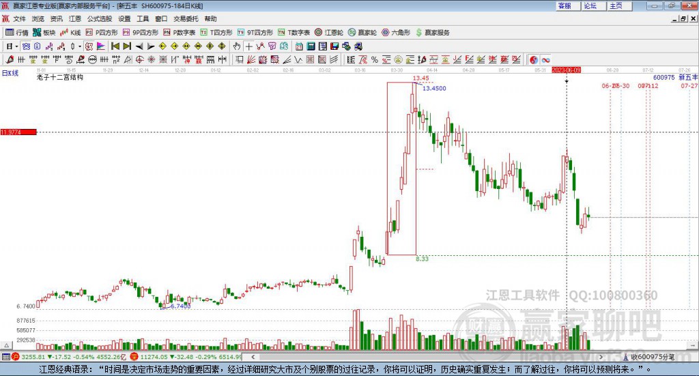The image size is (699, 376).
Task: Click the chart scrollbar right arrow
Action: [x=601, y=357]
